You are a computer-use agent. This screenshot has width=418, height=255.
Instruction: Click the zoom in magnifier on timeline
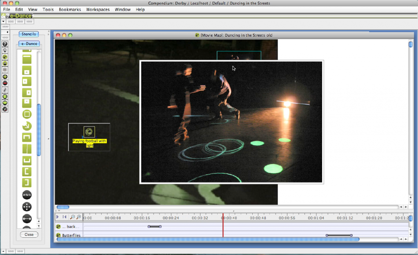(x=79, y=217)
